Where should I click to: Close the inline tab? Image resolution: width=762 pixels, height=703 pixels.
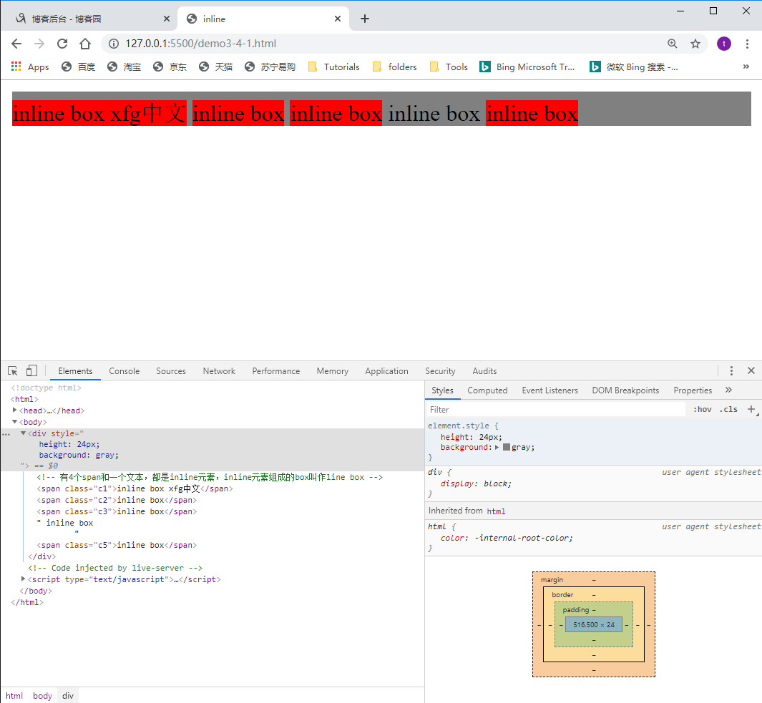[338, 19]
